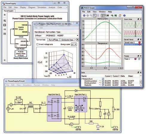The width and height of the screenshot is (146, 134).
Task: Open View menu in PLECS Scope
Action: pyautogui.click(x=95, y=12)
